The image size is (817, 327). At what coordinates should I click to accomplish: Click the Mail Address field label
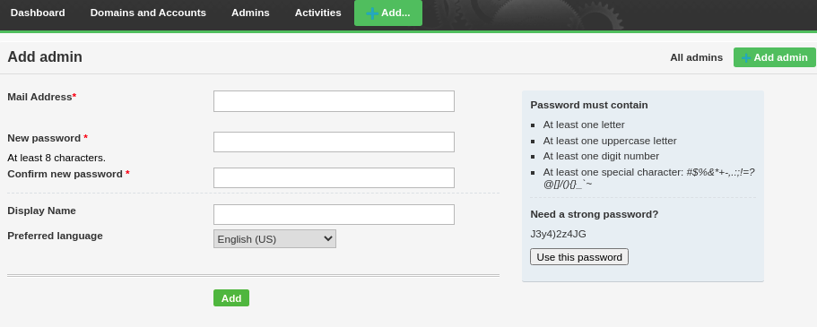[41, 97]
